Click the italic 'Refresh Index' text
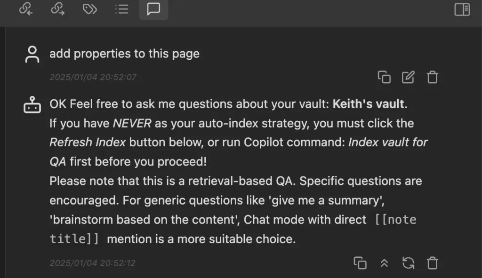 click(88, 143)
